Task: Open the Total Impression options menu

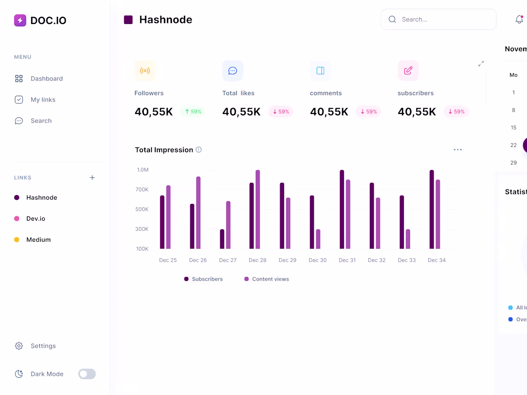Action: (x=458, y=149)
